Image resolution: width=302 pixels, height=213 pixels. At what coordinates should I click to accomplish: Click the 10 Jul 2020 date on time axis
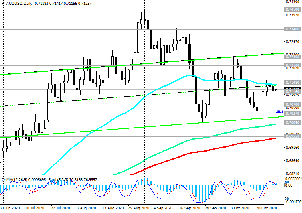click(x=34, y=208)
